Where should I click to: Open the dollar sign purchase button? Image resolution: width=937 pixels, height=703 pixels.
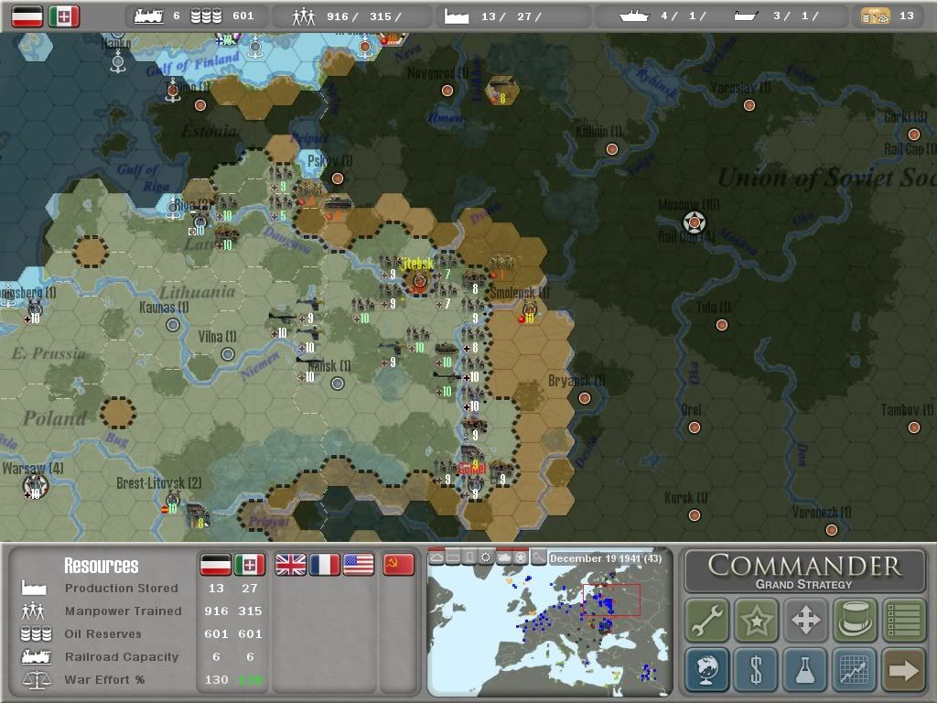coord(756,669)
